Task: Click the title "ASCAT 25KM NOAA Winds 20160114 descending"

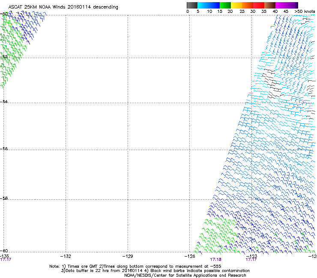Action: [x=63, y=7]
